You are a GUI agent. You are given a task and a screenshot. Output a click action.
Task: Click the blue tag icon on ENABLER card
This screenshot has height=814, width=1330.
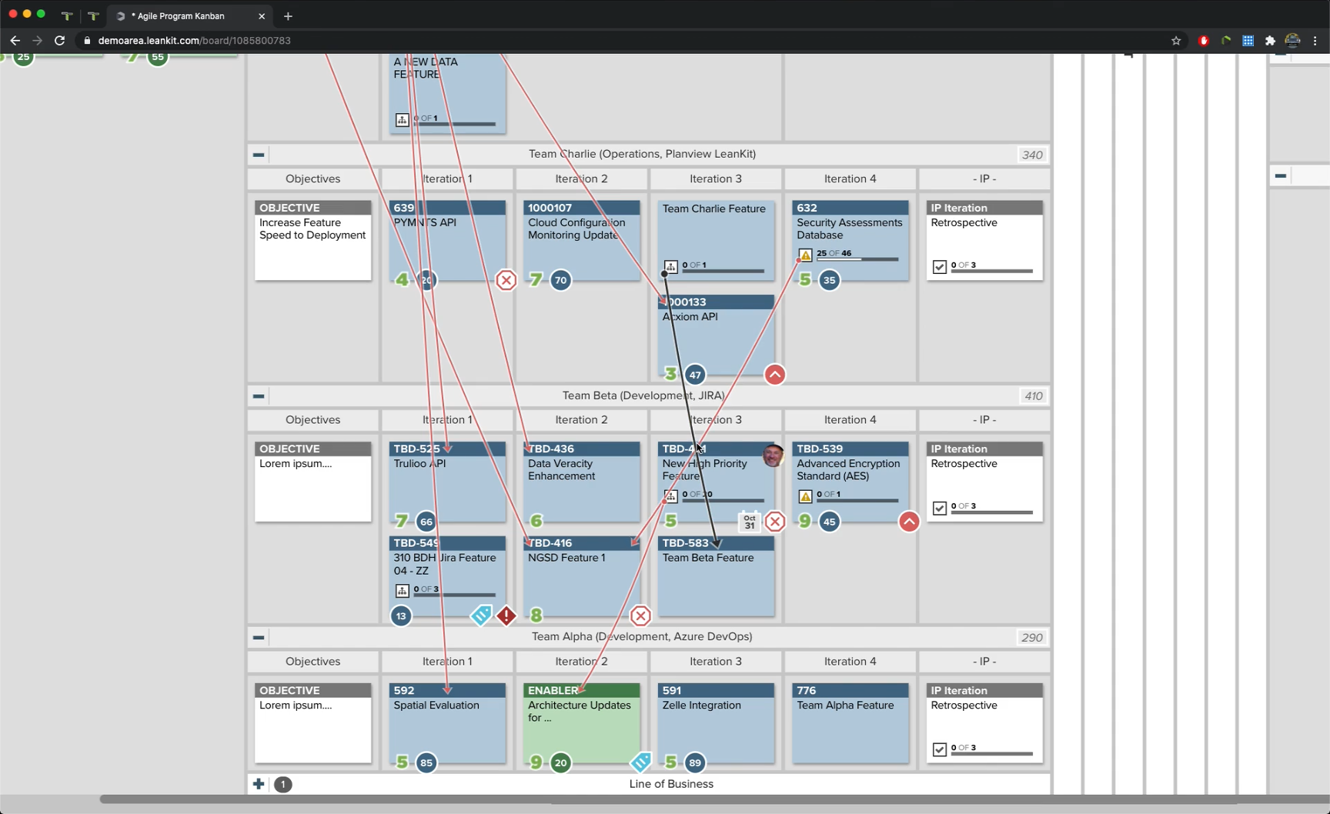pyautogui.click(x=640, y=762)
